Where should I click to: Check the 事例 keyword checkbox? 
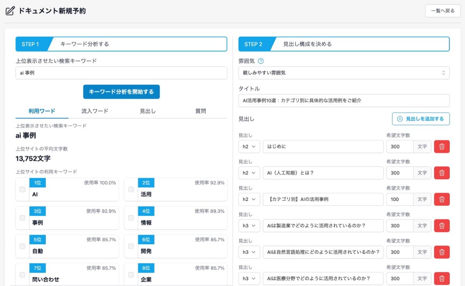pos(22,218)
